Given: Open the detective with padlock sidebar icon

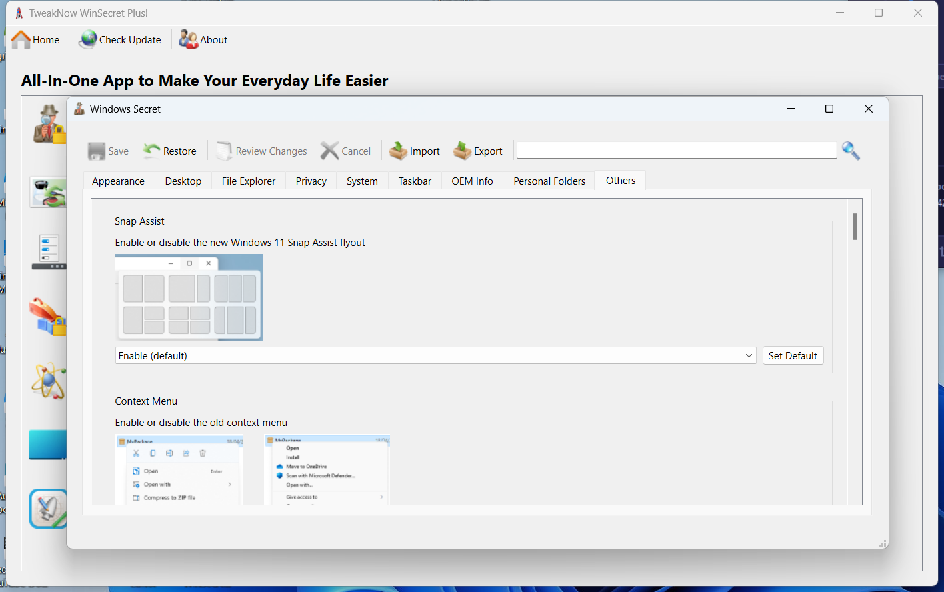Looking at the screenshot, I should [50, 124].
